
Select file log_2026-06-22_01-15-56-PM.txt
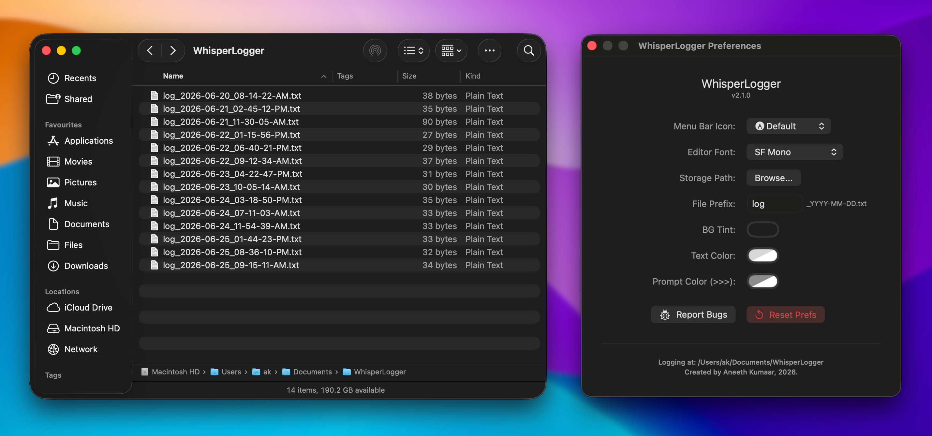(x=339, y=135)
